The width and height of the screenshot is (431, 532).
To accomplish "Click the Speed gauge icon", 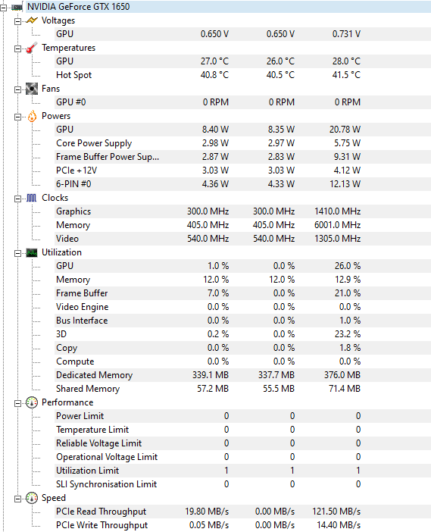I will click(x=32, y=498).
